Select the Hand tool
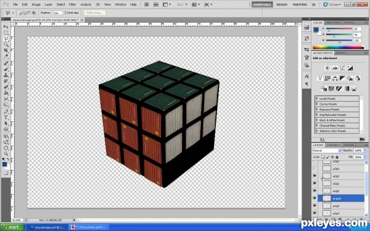This screenshot has width=370, height=231. tap(6, 148)
